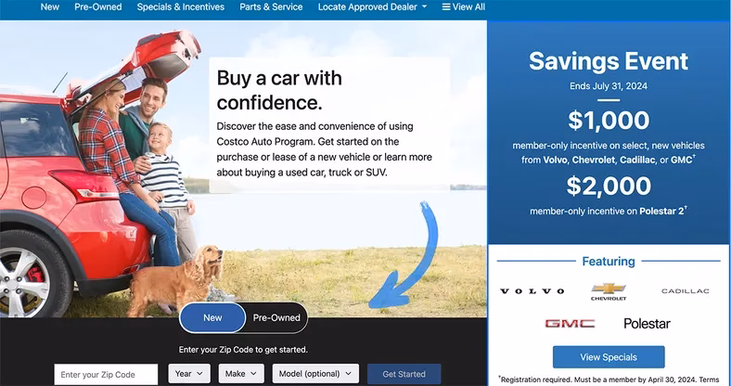
Task: Click the Chevrolet bowtie logo
Action: pos(609,291)
